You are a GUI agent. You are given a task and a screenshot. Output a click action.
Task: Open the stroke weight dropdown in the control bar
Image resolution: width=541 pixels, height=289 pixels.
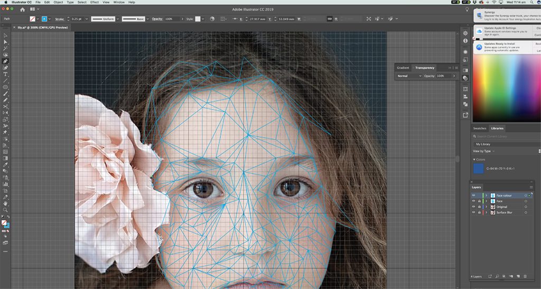coord(87,19)
